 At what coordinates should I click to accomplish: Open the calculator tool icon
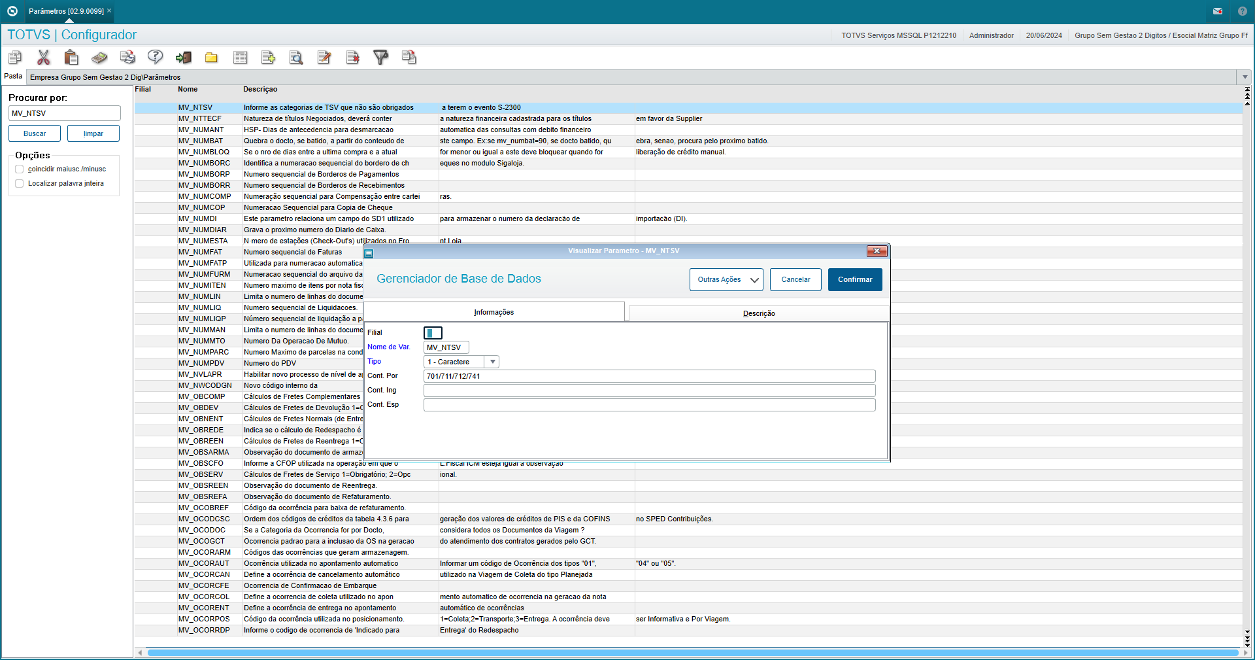point(99,58)
